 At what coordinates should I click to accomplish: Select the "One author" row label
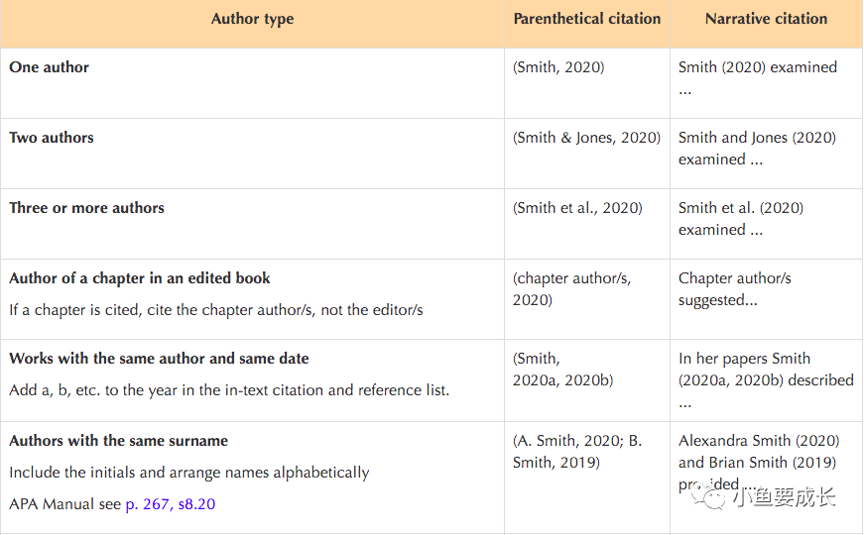click(x=50, y=67)
